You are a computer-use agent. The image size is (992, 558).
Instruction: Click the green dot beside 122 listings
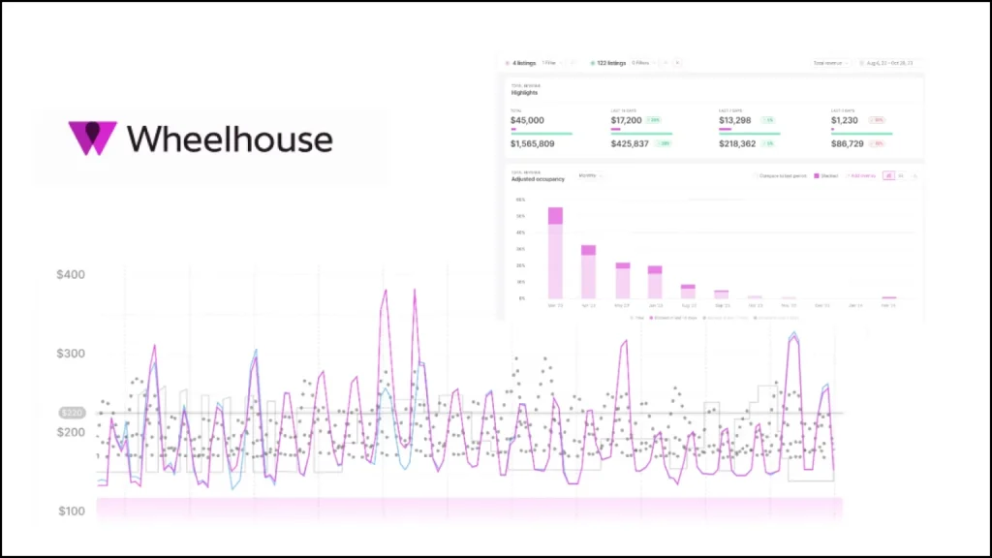point(592,63)
